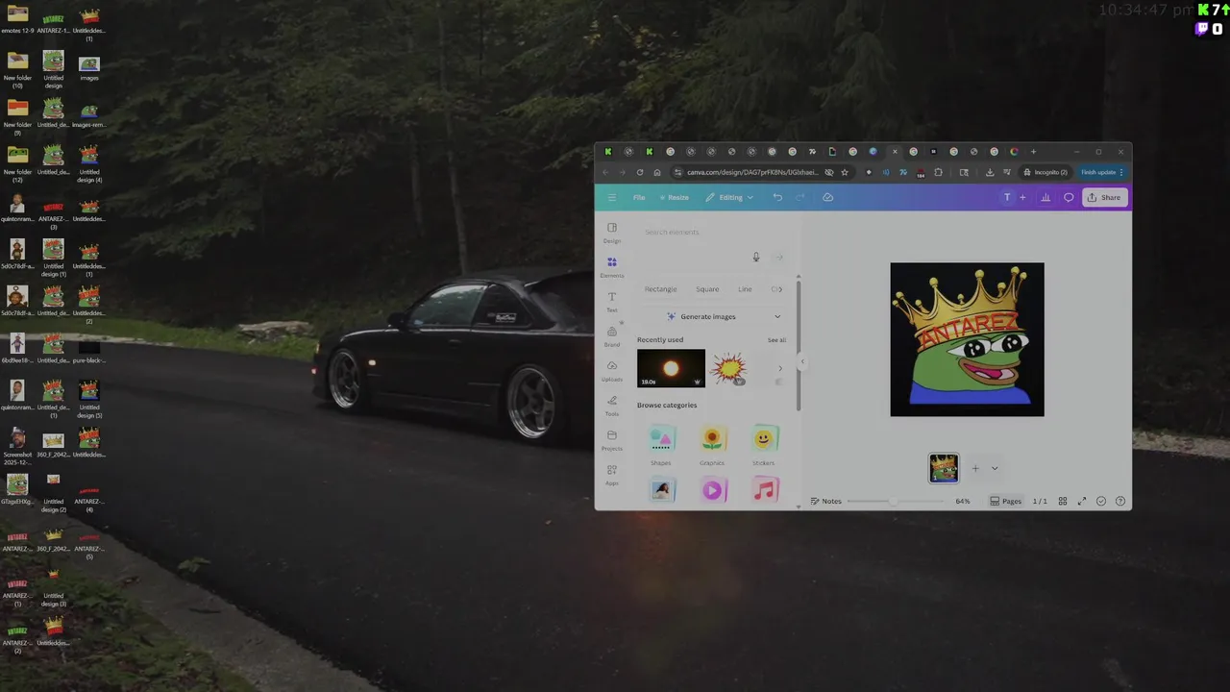
Task: Open the Chrome Finish update menu
Action: 1101,172
